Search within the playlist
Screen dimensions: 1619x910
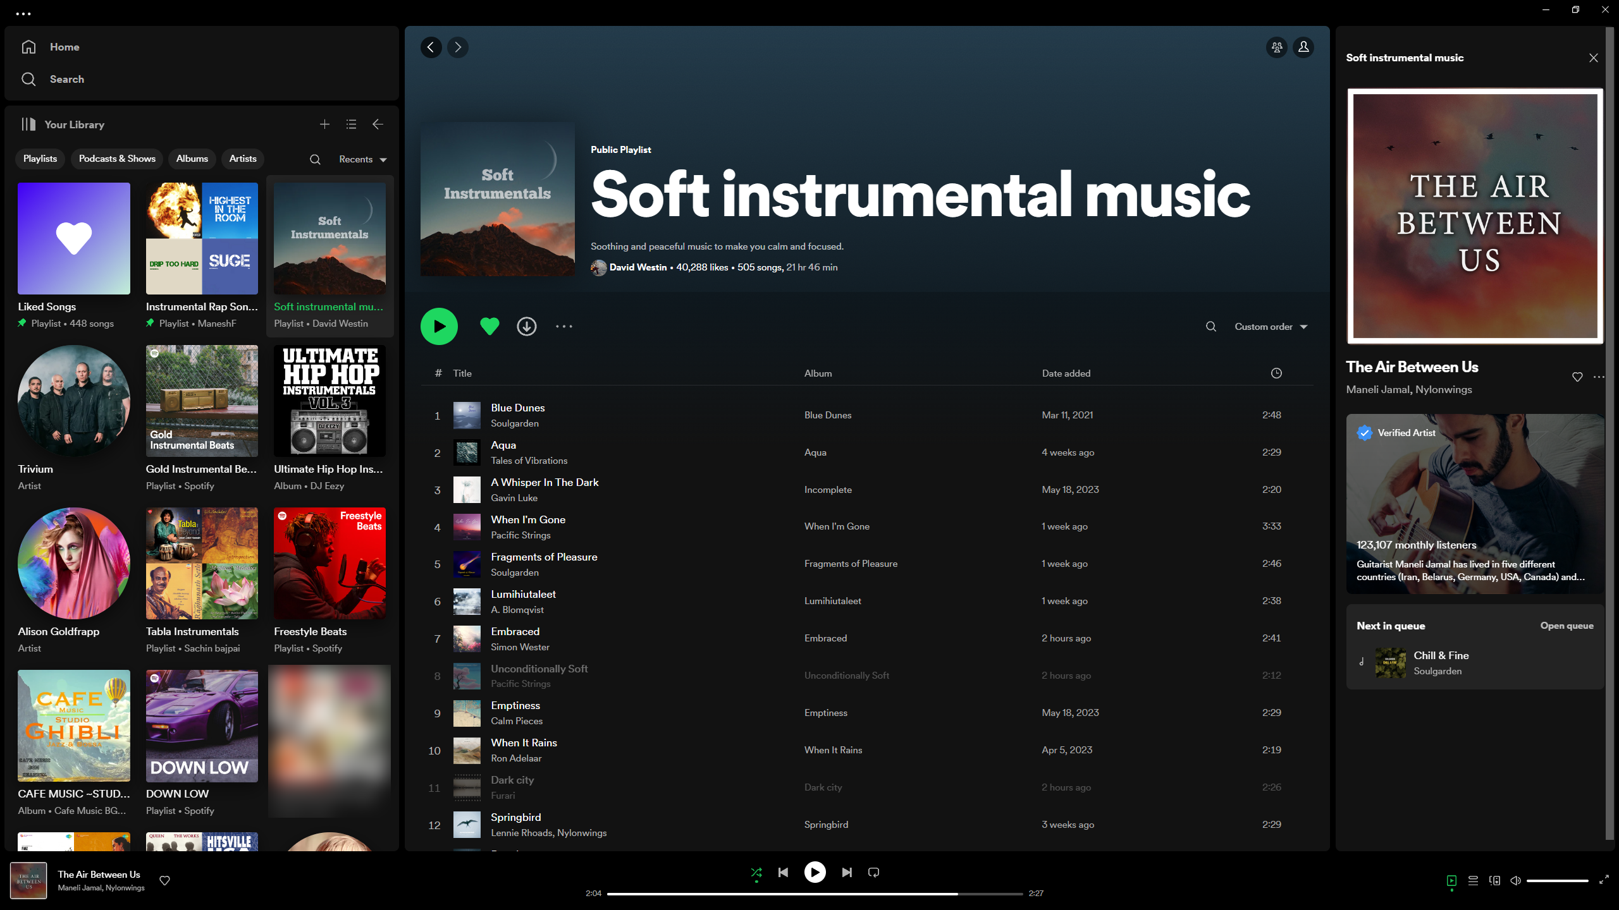point(1210,326)
